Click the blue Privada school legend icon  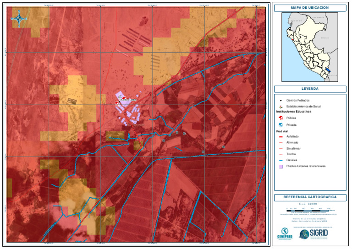281,125
